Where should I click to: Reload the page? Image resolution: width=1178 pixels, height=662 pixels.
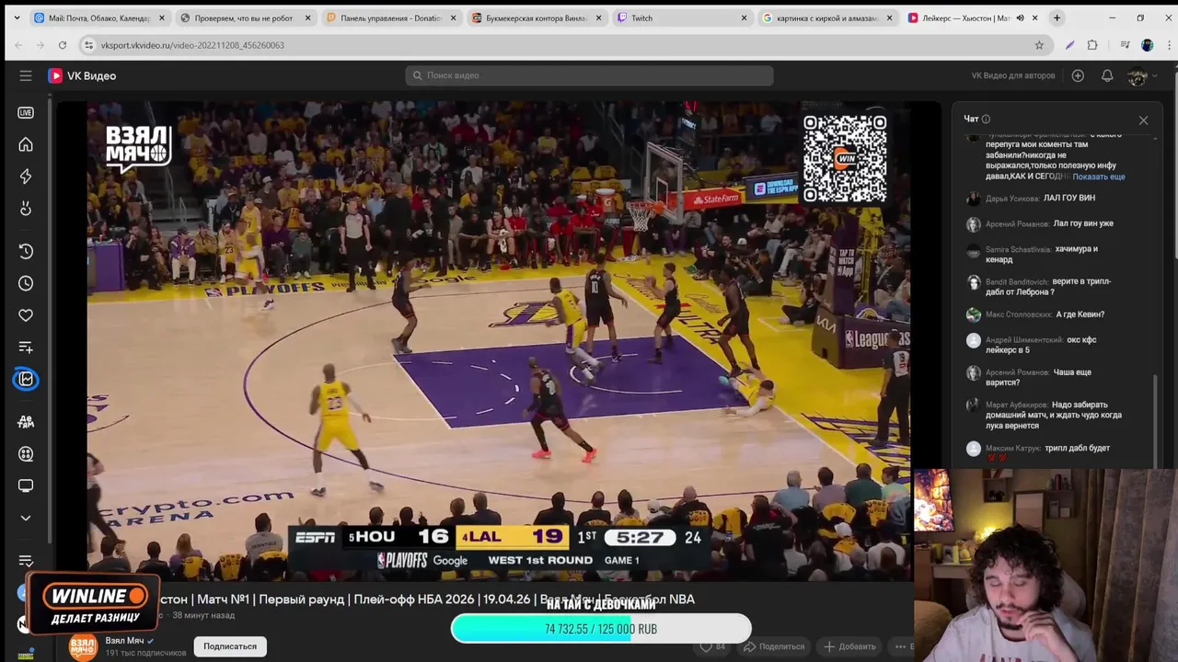tap(62, 45)
